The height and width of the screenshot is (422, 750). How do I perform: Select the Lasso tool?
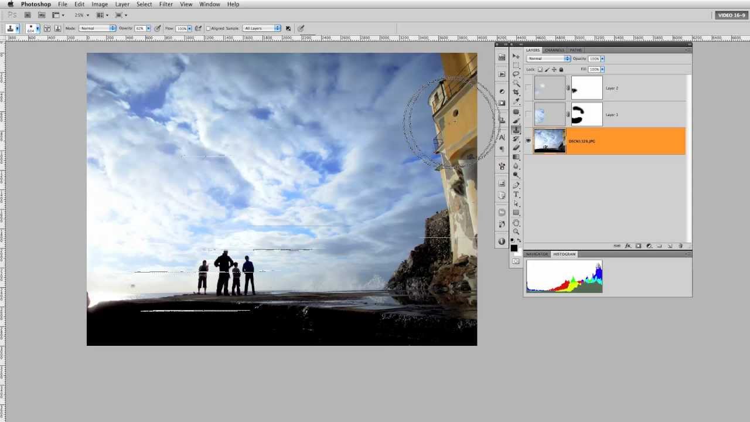tap(516, 74)
